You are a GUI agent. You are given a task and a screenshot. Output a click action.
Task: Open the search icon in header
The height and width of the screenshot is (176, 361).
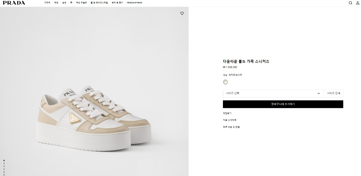coord(350,3)
